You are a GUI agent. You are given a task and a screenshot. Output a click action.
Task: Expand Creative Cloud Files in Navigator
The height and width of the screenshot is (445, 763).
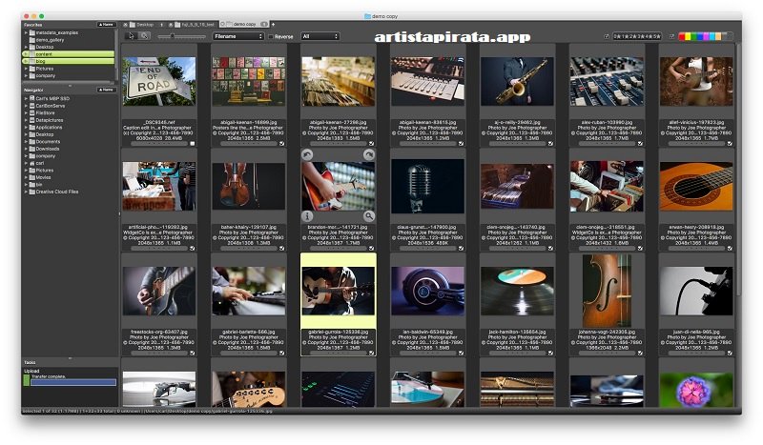(26, 192)
